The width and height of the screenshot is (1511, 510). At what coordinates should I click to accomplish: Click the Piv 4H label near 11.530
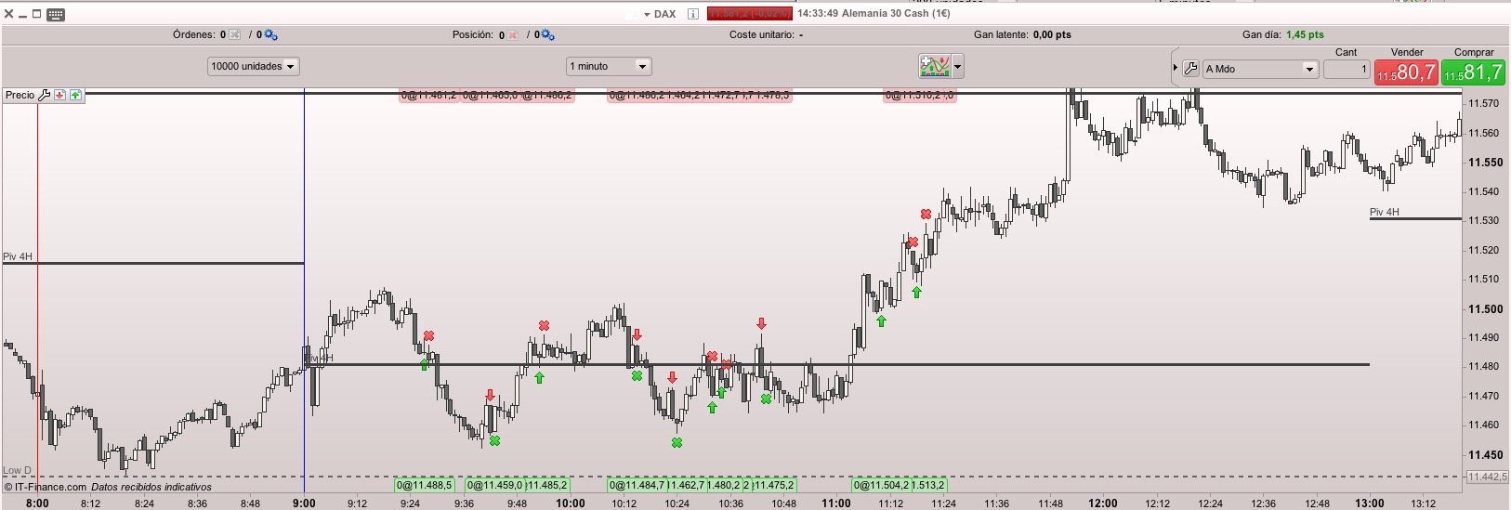point(1385,212)
